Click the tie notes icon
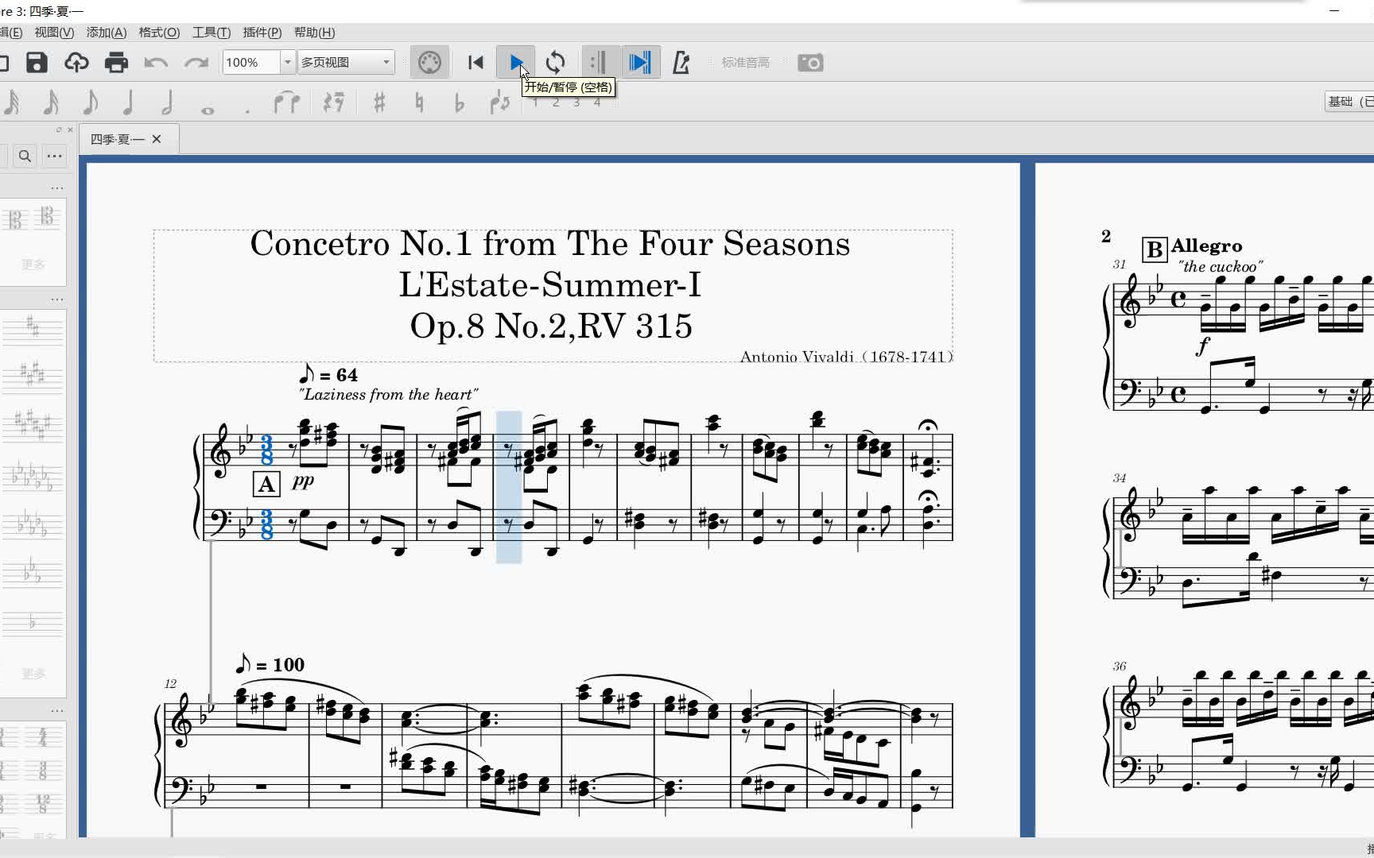The height and width of the screenshot is (858, 1374). (x=286, y=102)
